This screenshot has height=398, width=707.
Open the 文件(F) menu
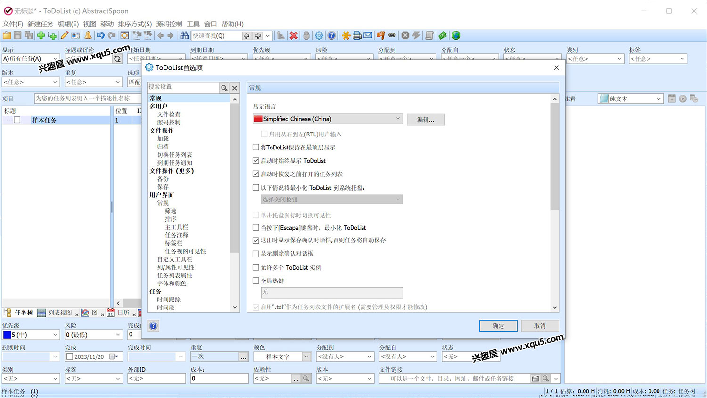coord(13,24)
